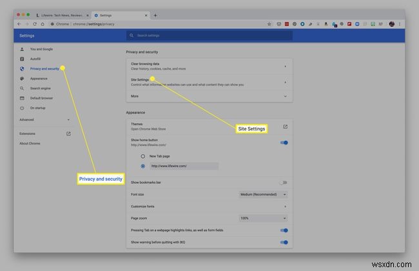Click the lifewire.com home page URL field

[x=184, y=166]
